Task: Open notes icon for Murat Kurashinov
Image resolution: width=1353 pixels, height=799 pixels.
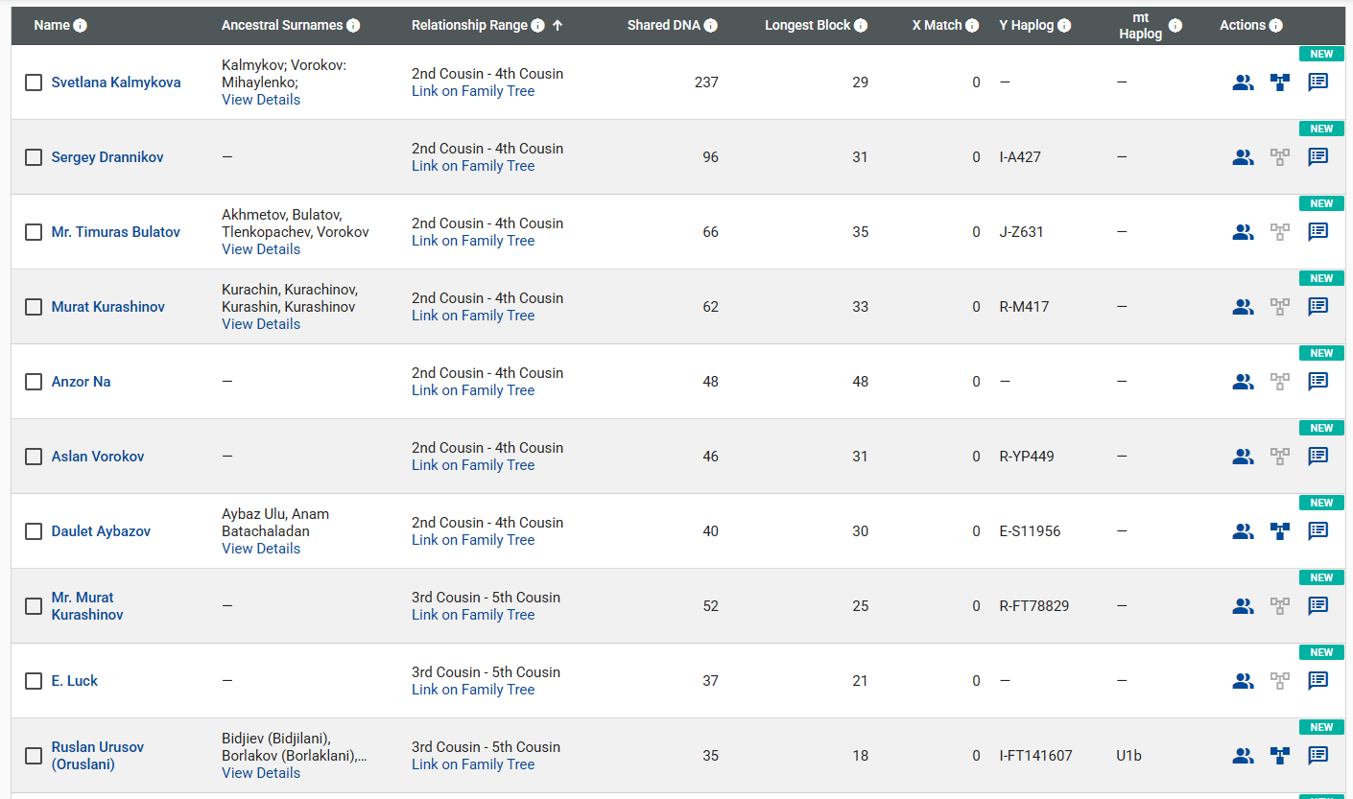Action: click(1318, 307)
